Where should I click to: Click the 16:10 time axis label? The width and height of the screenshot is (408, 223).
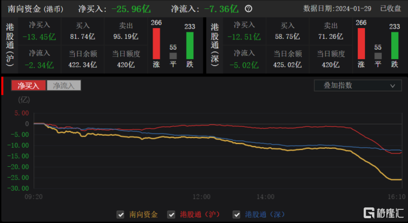[x=397, y=197]
